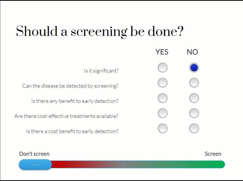Mark YES for benefit to early detection
This screenshot has height=181, width=243.
pyautogui.click(x=163, y=98)
